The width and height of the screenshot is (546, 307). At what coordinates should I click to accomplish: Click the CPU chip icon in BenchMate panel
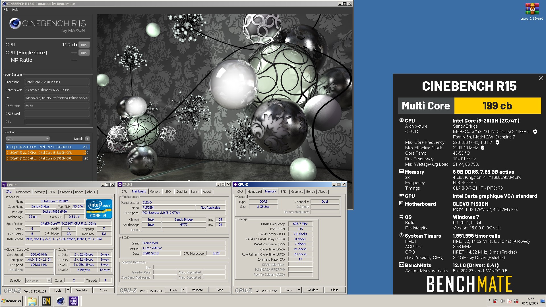[401, 120]
